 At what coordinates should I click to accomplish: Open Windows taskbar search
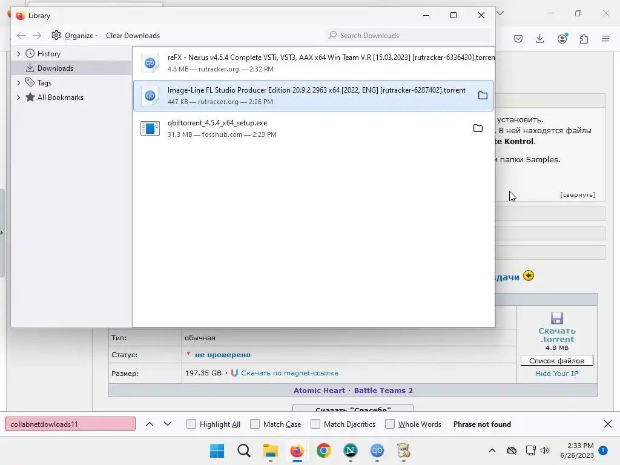click(x=243, y=450)
